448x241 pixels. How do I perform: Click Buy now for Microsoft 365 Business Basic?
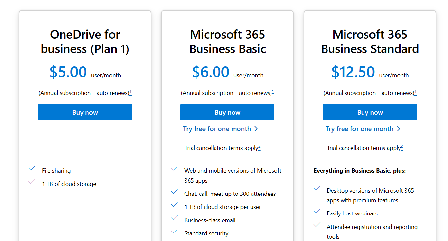[227, 112]
